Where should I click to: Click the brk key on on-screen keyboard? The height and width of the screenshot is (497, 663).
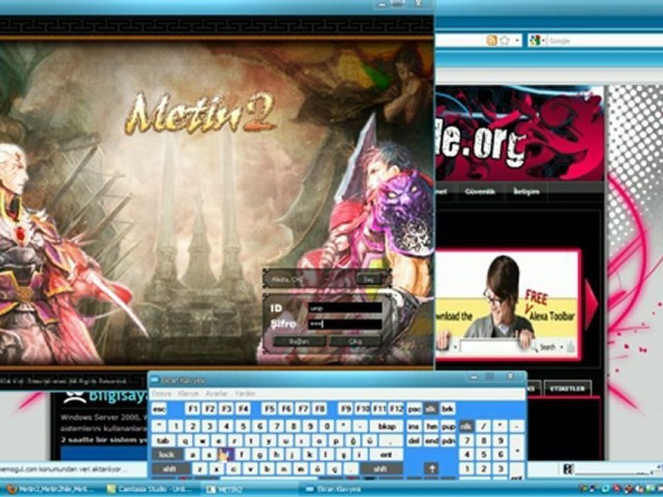[448, 409]
